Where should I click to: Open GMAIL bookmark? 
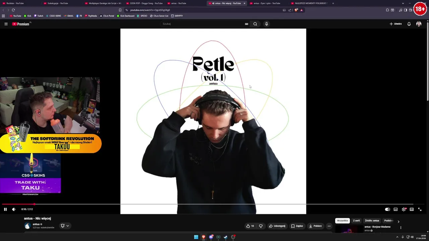click(x=68, y=16)
